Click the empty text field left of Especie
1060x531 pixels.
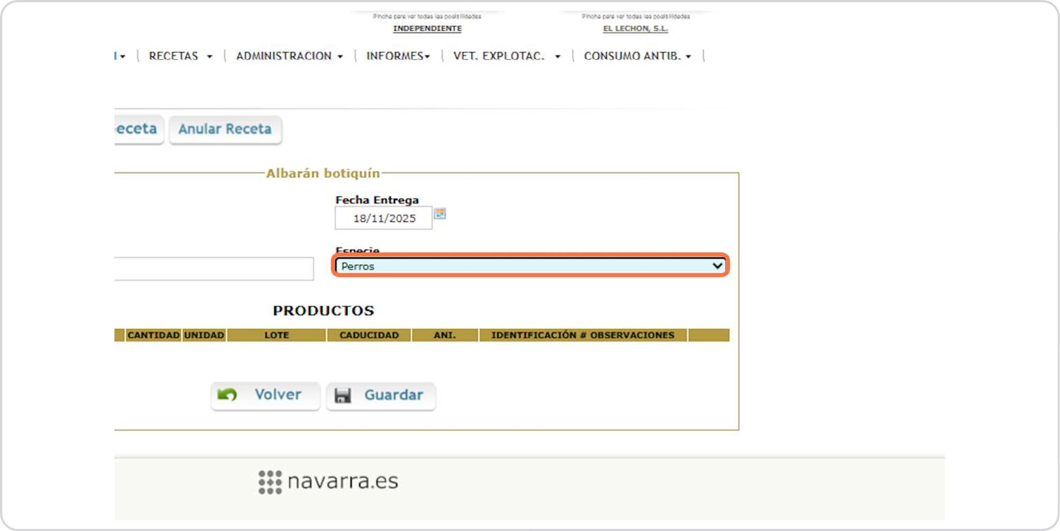click(214, 269)
